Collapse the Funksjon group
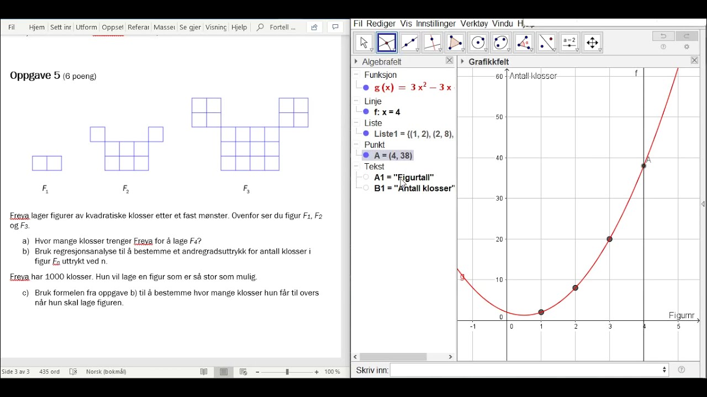707x397 pixels. pyautogui.click(x=357, y=74)
